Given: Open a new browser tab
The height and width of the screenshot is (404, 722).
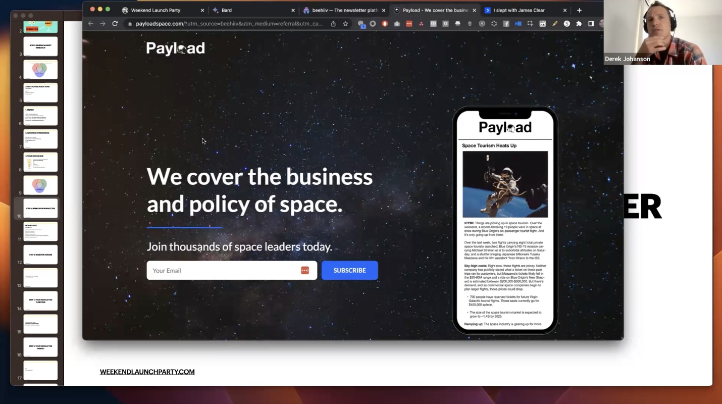Looking at the screenshot, I should click(x=579, y=10).
